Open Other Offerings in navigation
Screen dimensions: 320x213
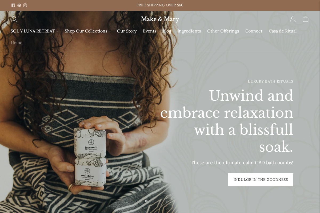223,31
